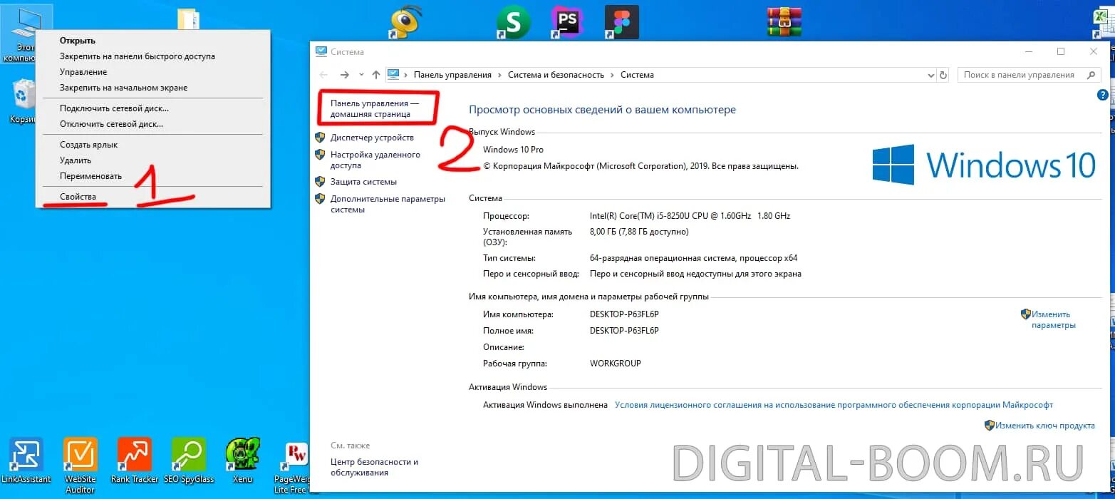The width and height of the screenshot is (1115, 499).
Task: Click the Система title bar icon
Action: (x=321, y=51)
